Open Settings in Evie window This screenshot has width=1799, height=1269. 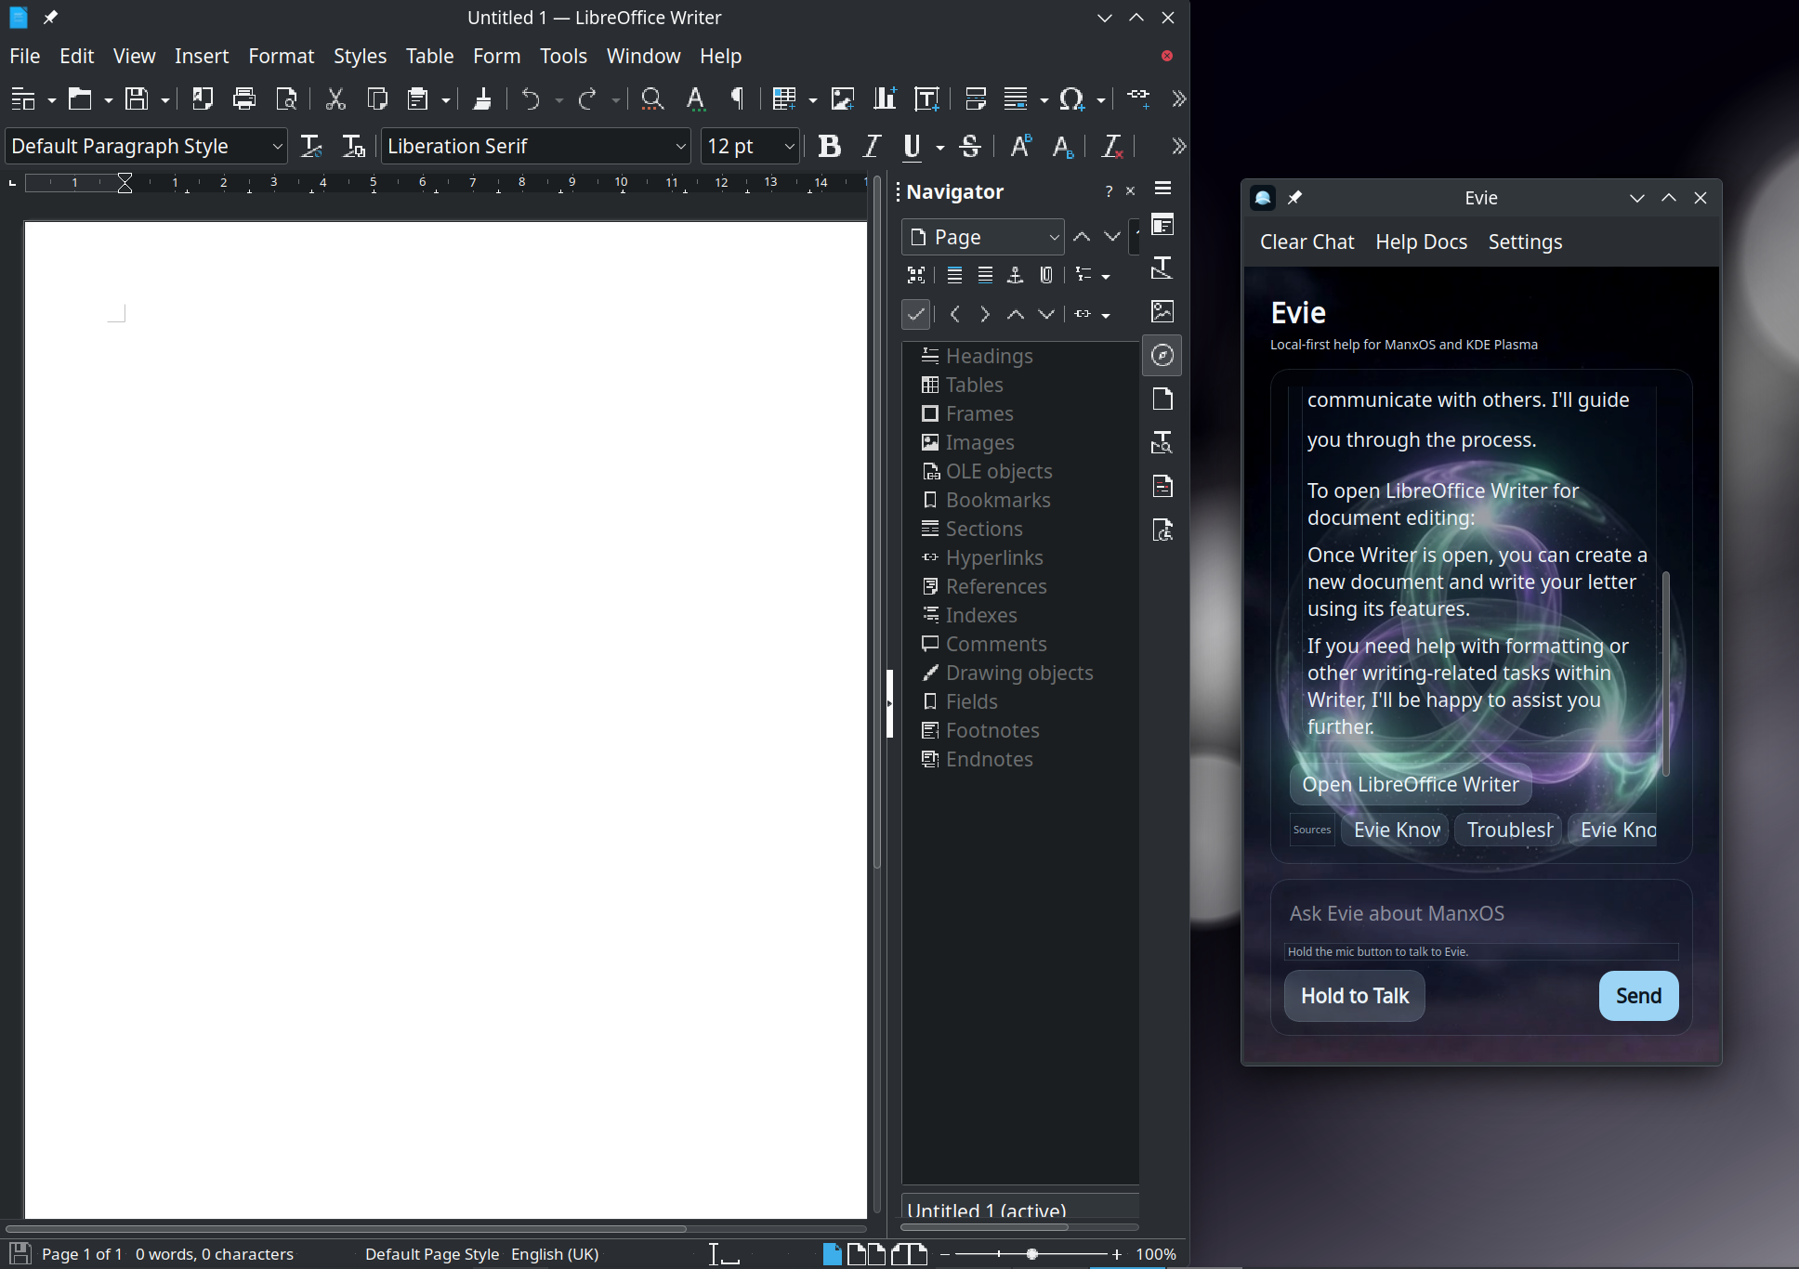tap(1526, 242)
